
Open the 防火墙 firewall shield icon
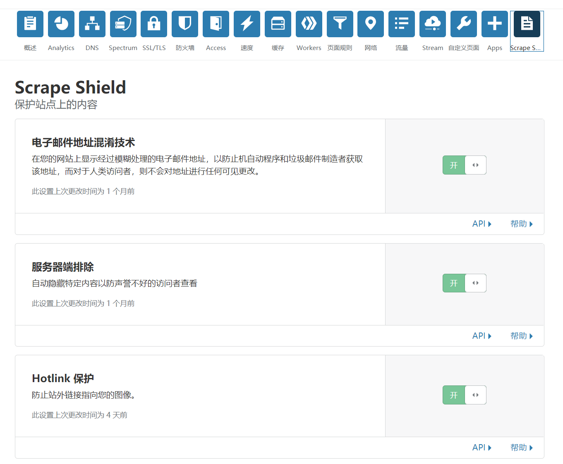tap(185, 24)
